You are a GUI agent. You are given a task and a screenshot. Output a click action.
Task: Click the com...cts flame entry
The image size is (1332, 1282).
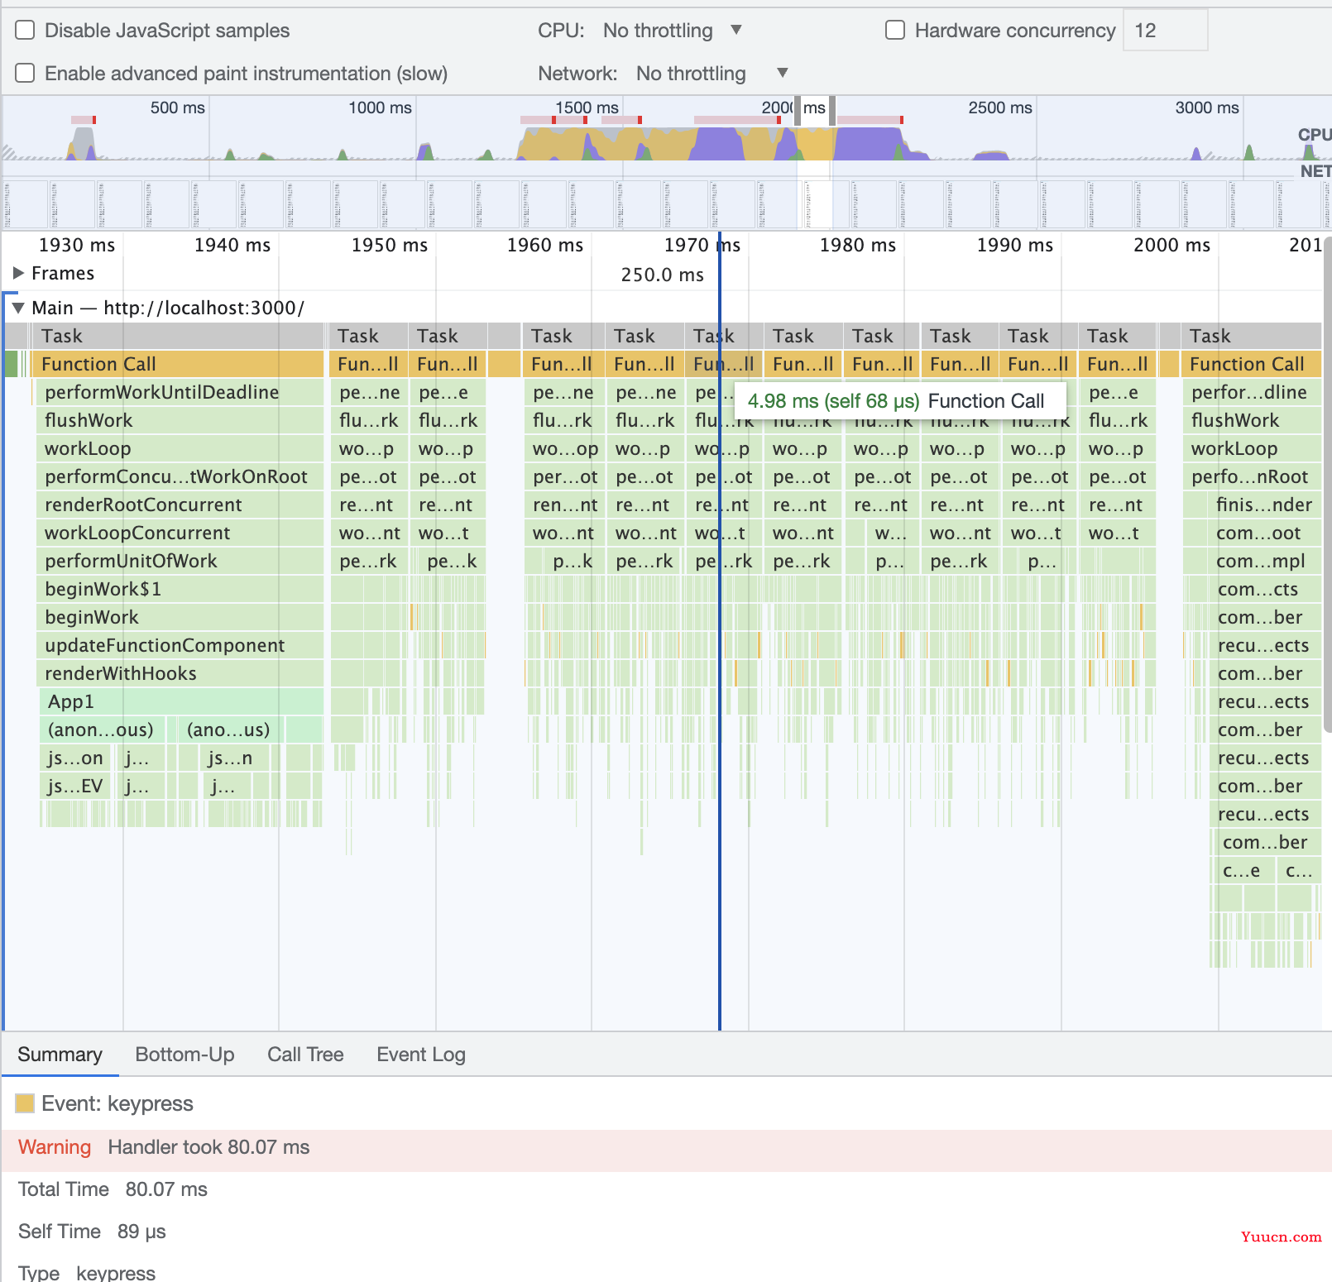pos(1266,589)
